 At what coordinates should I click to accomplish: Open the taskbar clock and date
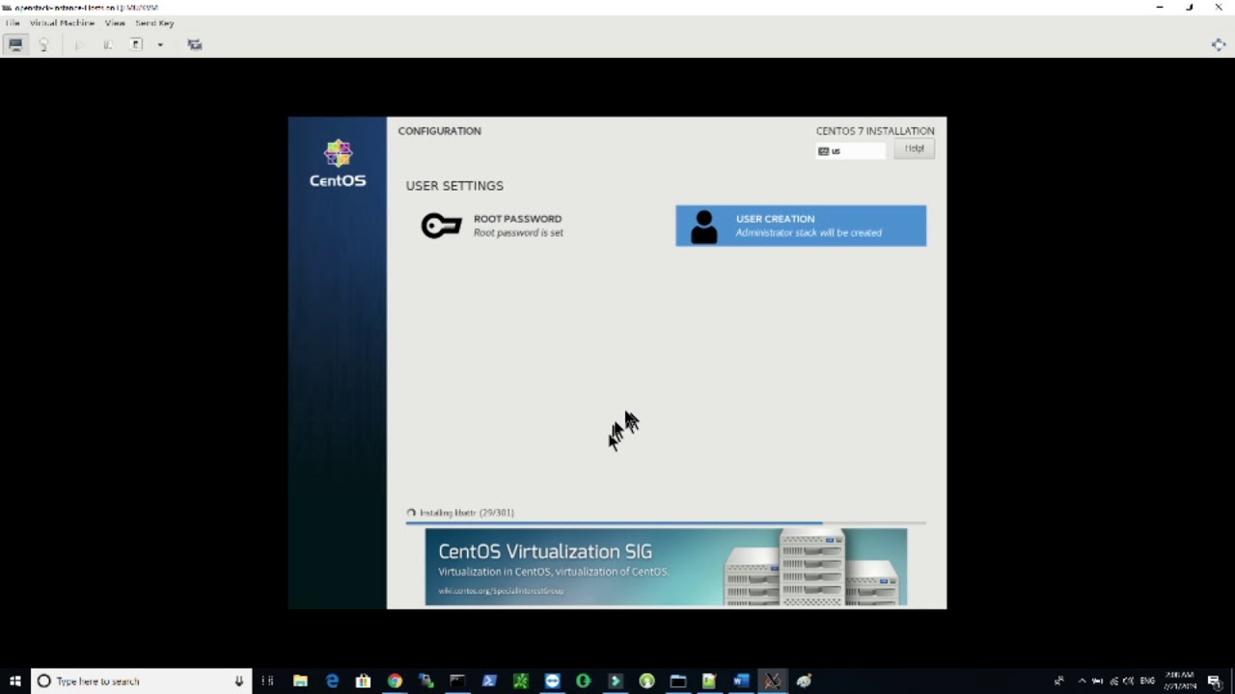(x=1180, y=681)
